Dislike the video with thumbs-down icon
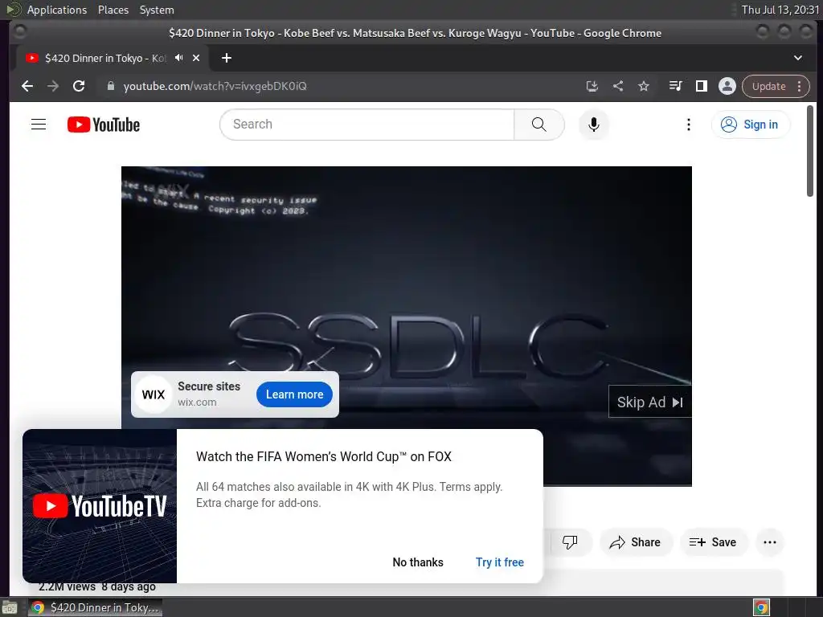The image size is (823, 617). pos(570,542)
